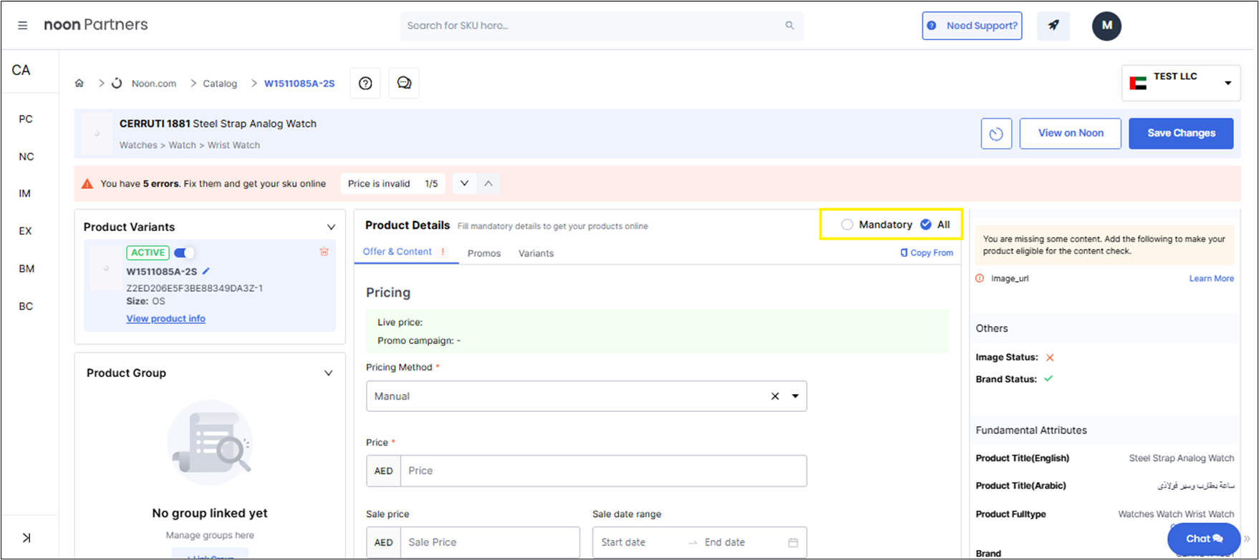
Task: Open the TEST LLC store dropdown
Action: 1180,83
